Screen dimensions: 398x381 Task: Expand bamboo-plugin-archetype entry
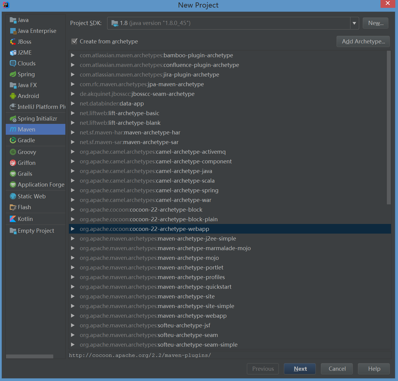tap(73, 55)
